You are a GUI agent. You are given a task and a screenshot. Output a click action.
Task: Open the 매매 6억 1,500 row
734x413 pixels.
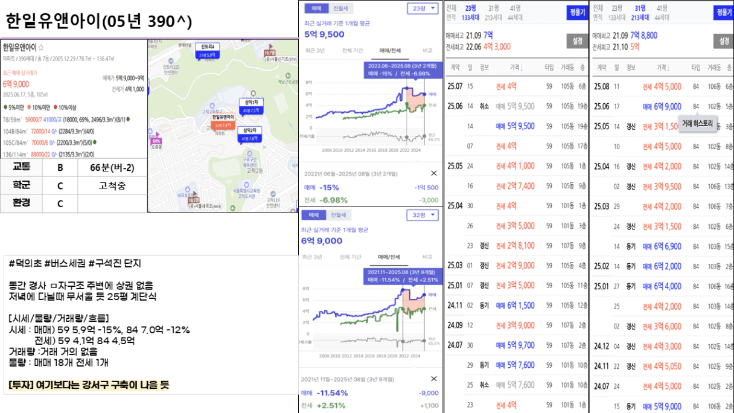click(x=516, y=306)
